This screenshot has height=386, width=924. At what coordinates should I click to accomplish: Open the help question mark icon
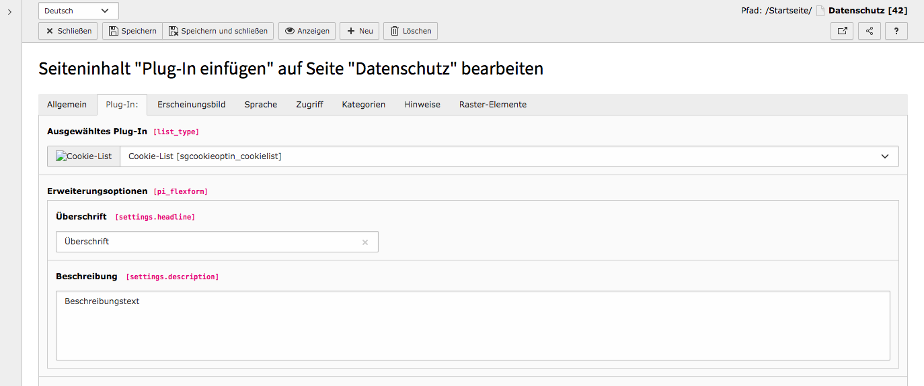(x=896, y=31)
